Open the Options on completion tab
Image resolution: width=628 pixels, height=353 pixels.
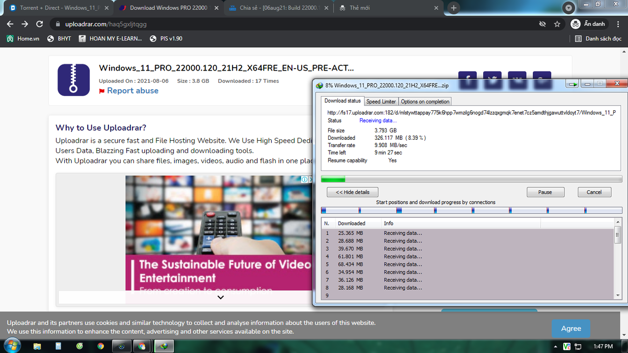[x=425, y=101]
